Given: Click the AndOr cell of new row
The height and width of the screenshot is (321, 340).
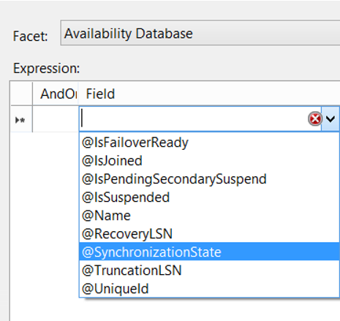Looking at the screenshot, I should coord(56,119).
